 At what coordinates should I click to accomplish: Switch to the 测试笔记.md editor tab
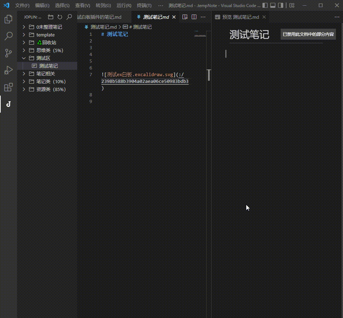click(x=156, y=17)
